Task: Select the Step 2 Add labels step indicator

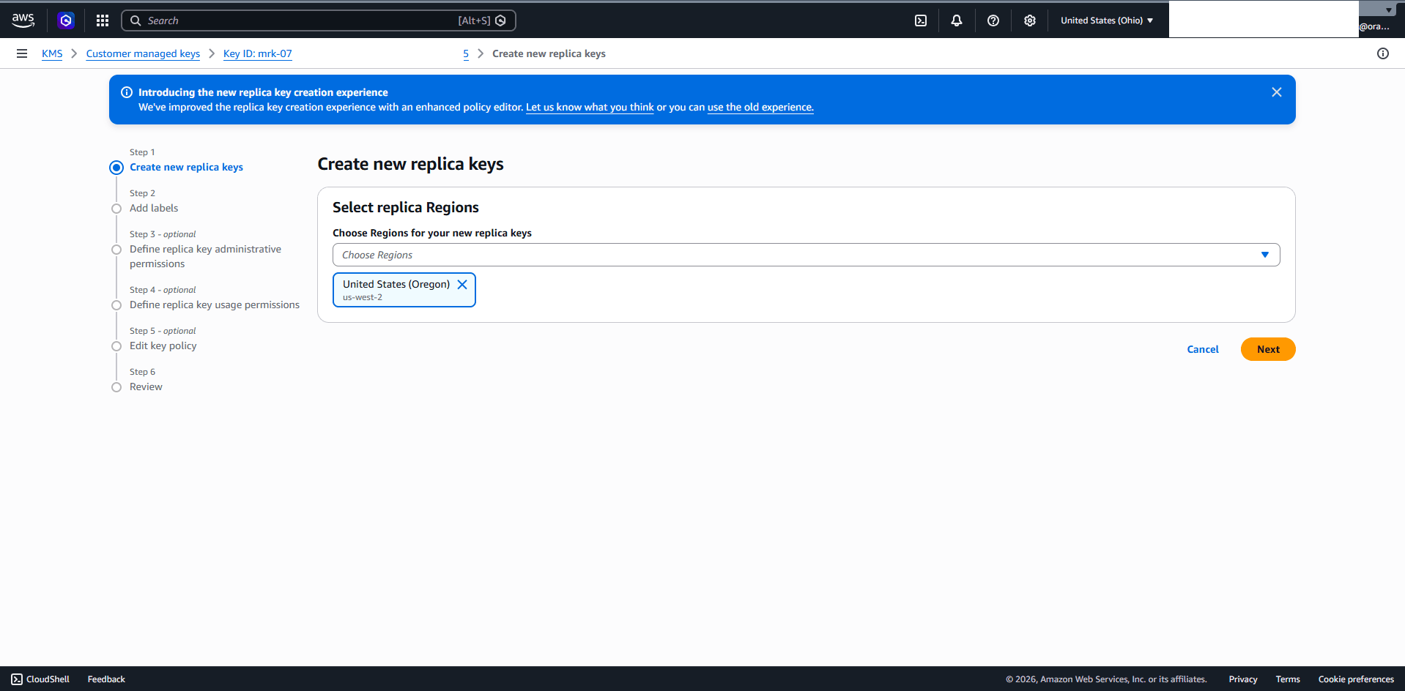Action: click(x=116, y=209)
